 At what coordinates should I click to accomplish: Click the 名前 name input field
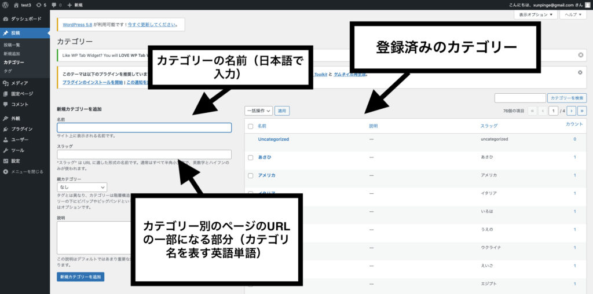[144, 128]
